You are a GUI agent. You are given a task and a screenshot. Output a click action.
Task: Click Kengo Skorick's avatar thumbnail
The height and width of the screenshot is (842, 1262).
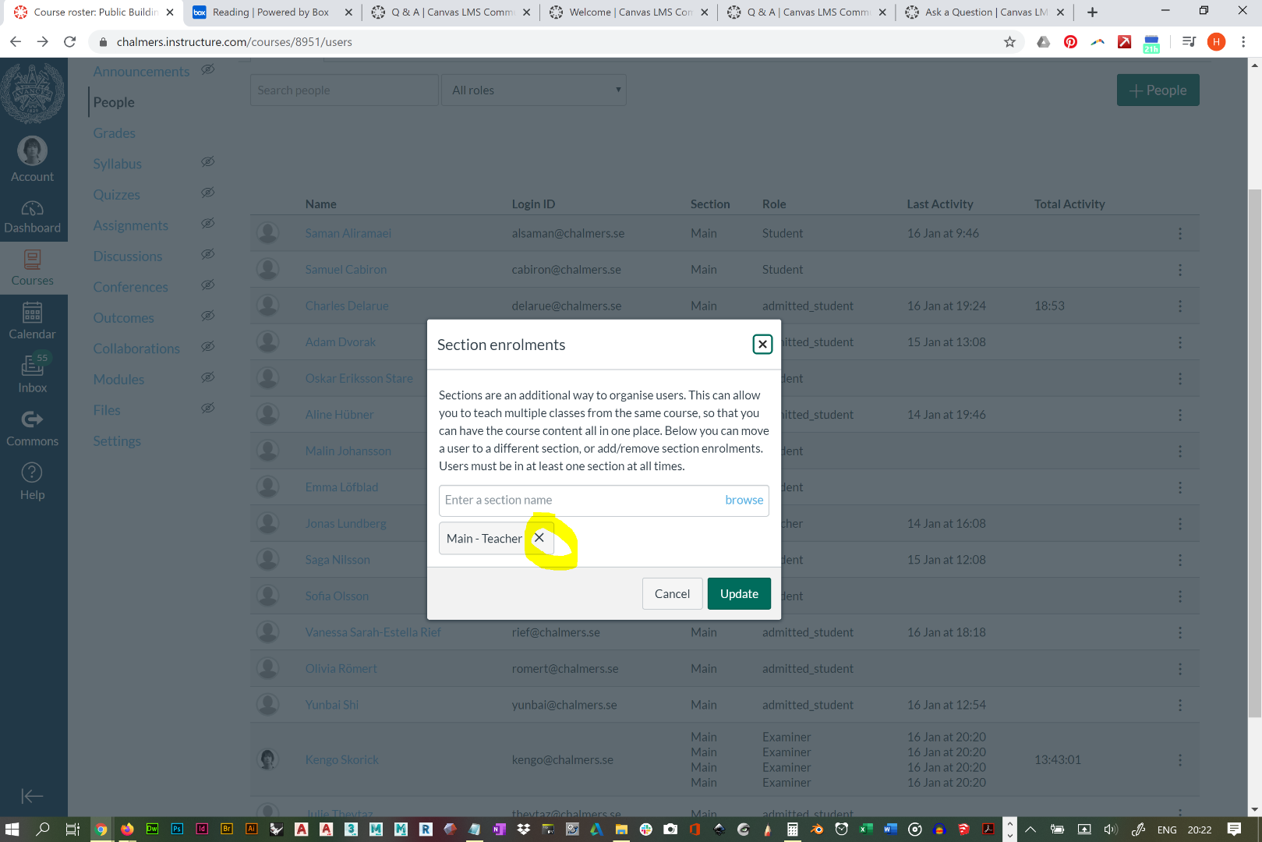[268, 759]
